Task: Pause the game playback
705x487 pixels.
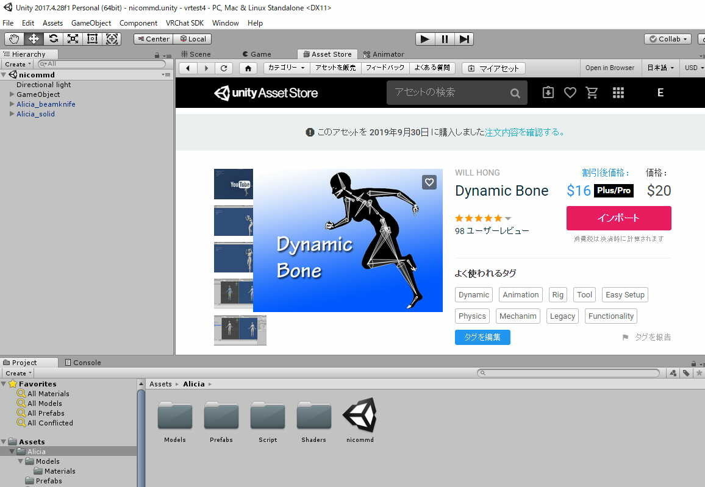Action: [x=445, y=39]
